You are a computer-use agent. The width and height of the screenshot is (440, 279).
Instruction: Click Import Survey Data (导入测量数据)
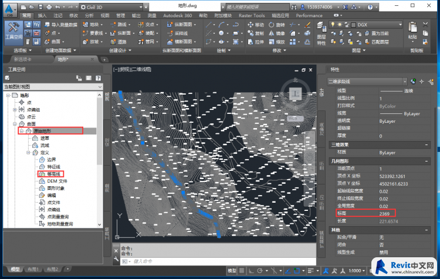click(x=61, y=25)
